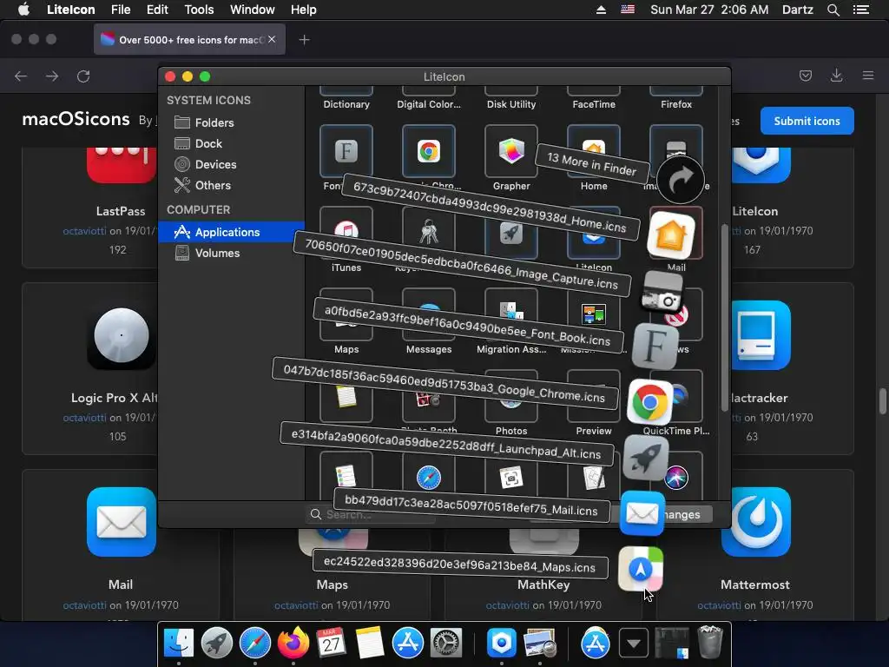Open Spotlight search in menu bar
The width and height of the screenshot is (889, 667).
[x=833, y=10]
